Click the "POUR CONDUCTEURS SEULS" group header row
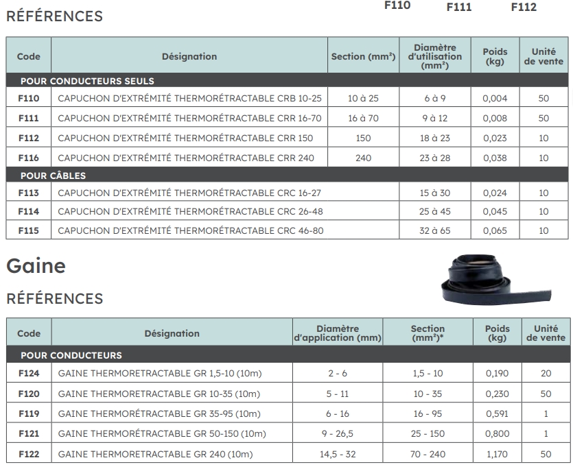The width and height of the screenshot is (573, 469). (x=87, y=81)
